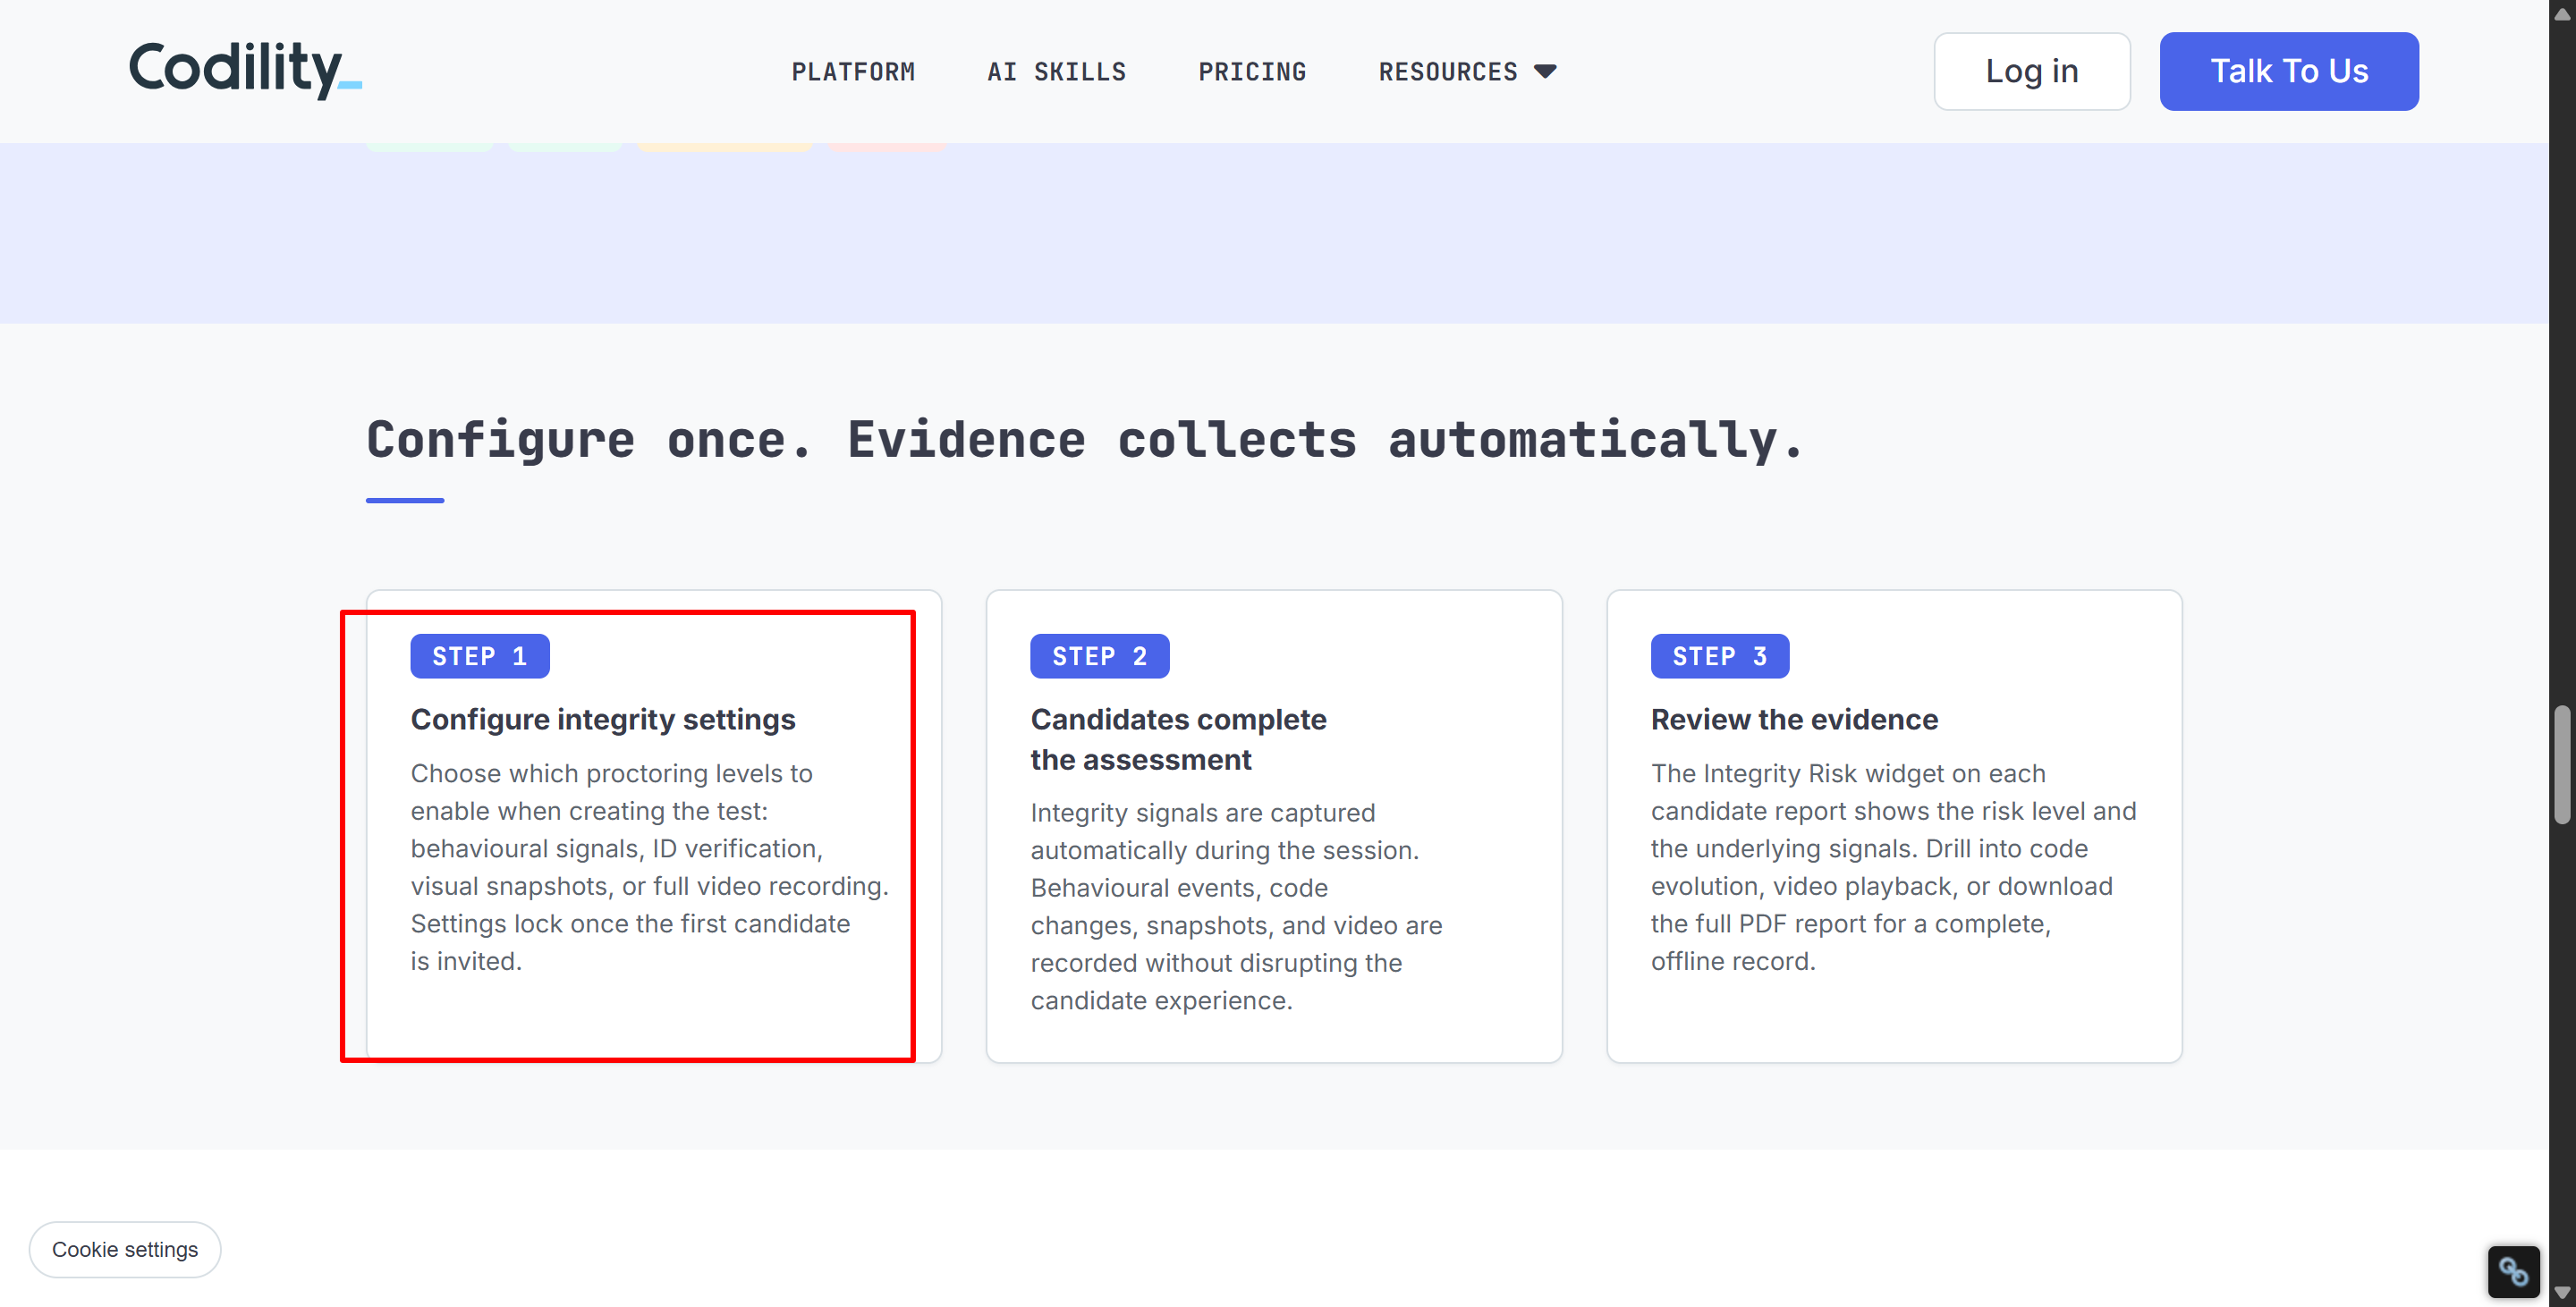This screenshot has height=1307, width=2576.
Task: Click the 'Integrity signals are captured' paragraph
Action: (1237, 906)
